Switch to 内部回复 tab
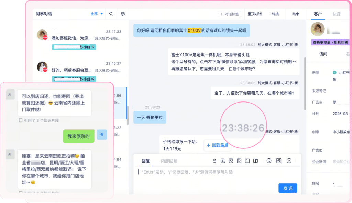Image resolution: width=352 pixels, height=203 pixels. [x=169, y=161]
